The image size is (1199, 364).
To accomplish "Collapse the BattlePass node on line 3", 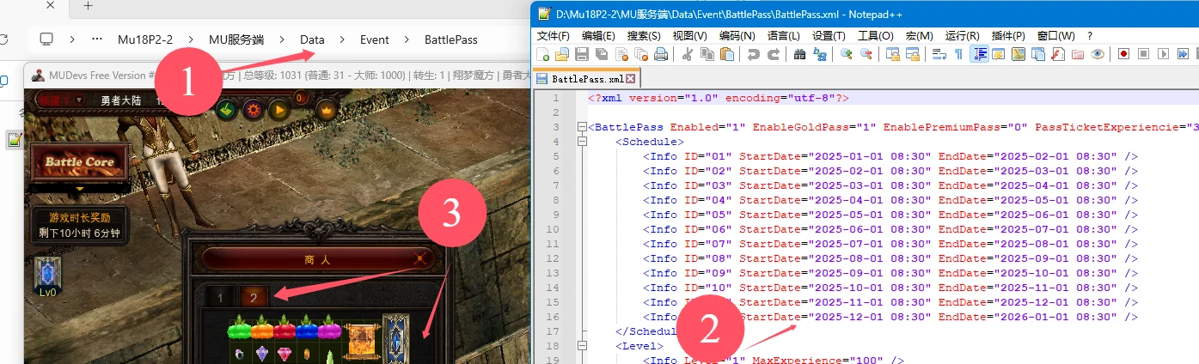I will (582, 127).
